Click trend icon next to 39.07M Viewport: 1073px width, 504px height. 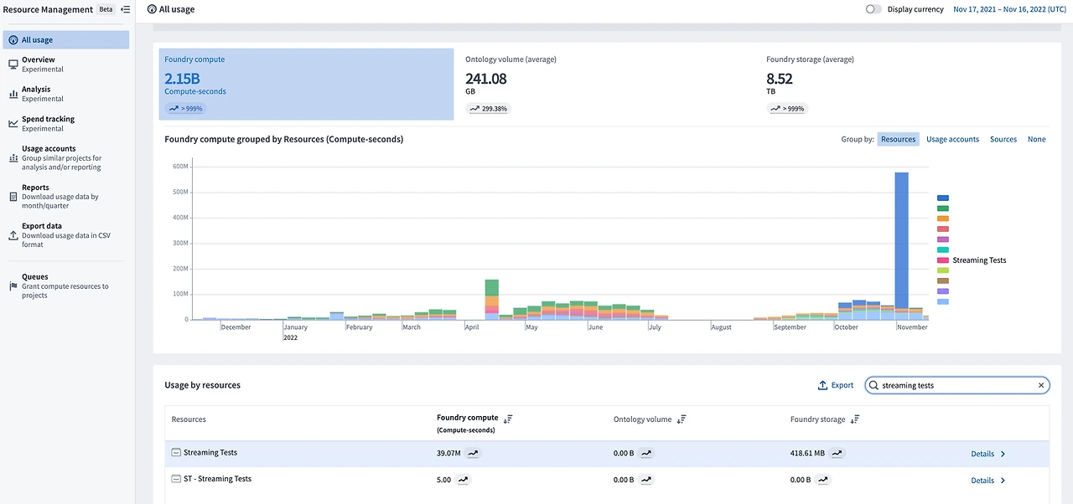pyautogui.click(x=474, y=453)
